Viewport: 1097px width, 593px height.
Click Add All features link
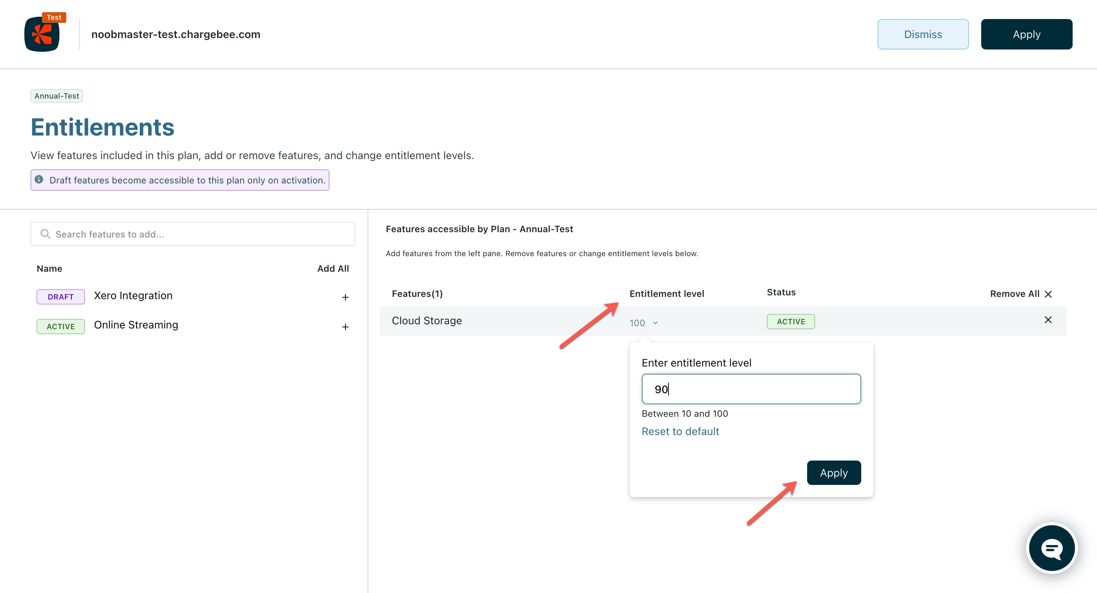(333, 268)
